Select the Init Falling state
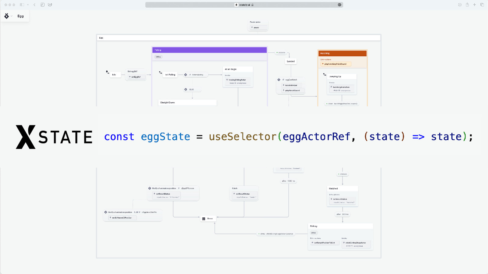 pyautogui.click(x=170, y=75)
